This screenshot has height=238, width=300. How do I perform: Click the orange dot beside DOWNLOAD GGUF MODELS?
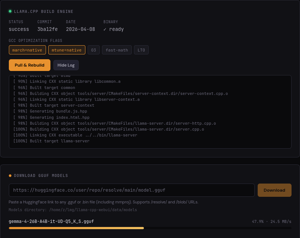point(10,175)
